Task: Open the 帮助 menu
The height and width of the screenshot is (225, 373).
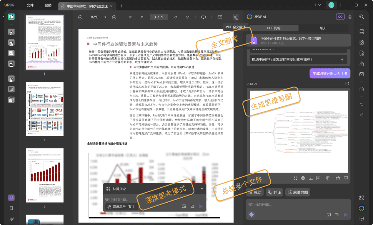Action: coord(48,5)
